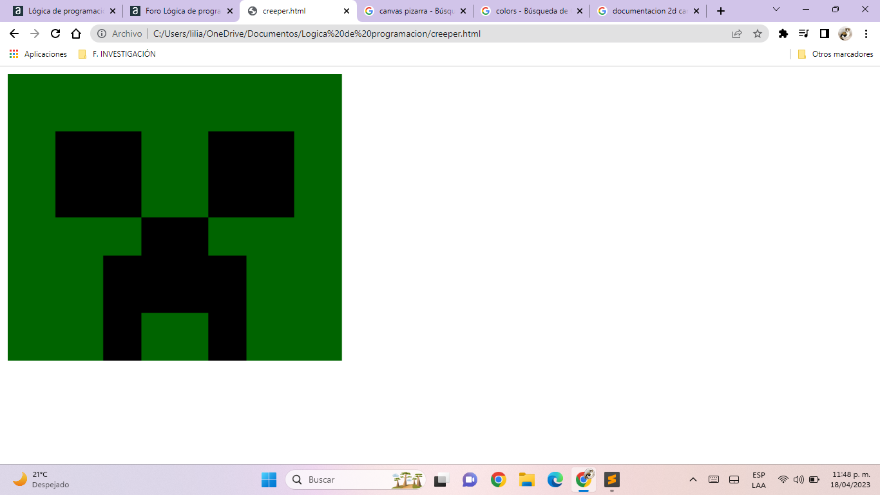Open the touch keyboard tray icon

[714, 480]
